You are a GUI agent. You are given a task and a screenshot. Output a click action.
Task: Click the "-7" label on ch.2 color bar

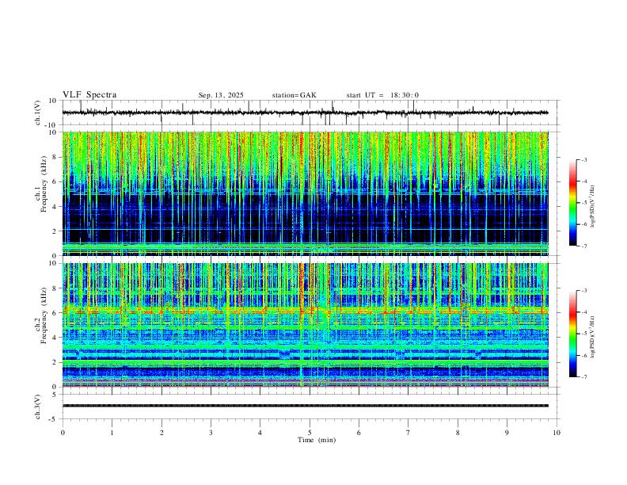pos(583,376)
